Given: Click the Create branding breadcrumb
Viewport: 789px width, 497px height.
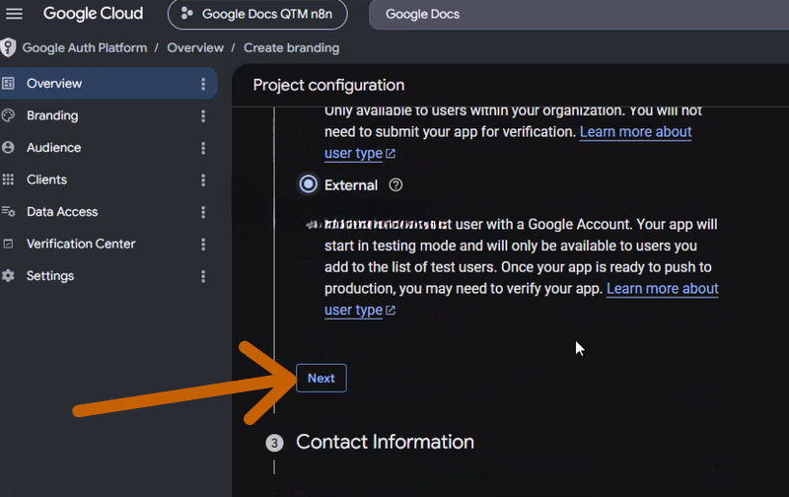Looking at the screenshot, I should click(x=291, y=47).
